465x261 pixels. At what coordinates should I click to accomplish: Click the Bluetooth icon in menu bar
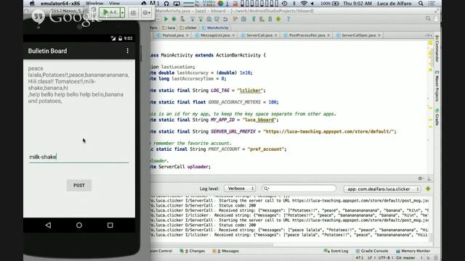point(294,4)
